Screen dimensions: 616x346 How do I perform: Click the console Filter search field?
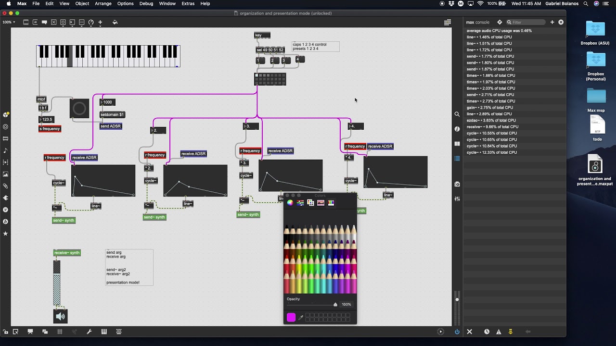(526, 22)
